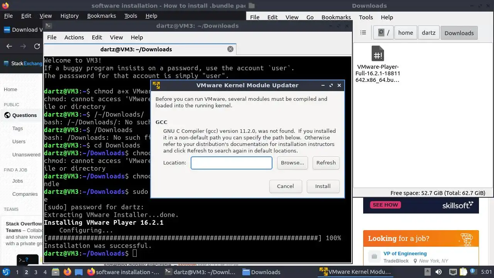
Task: Open the terminal's View menu
Action: (116, 37)
